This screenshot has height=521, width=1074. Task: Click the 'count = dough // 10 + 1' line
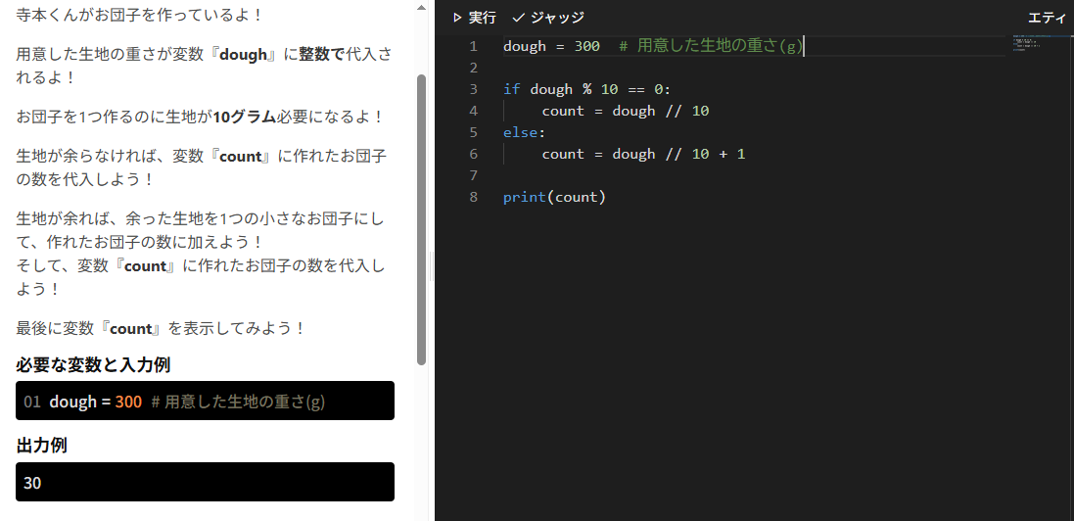tap(643, 154)
